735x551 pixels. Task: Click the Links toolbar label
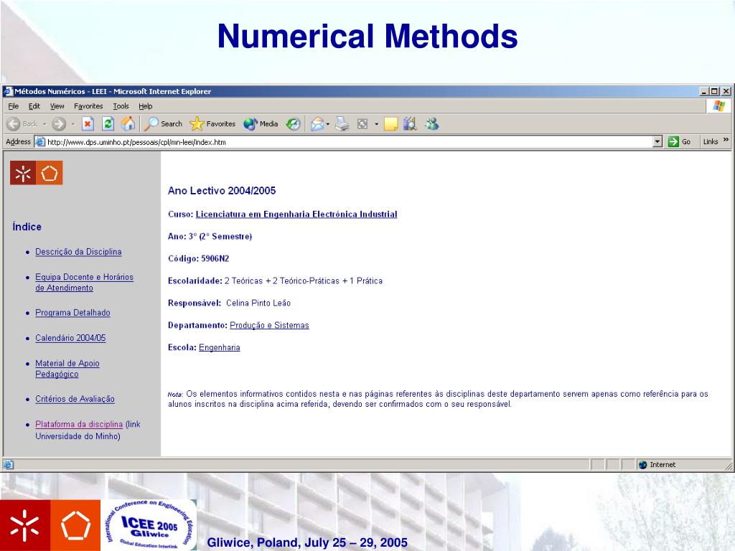[711, 141]
